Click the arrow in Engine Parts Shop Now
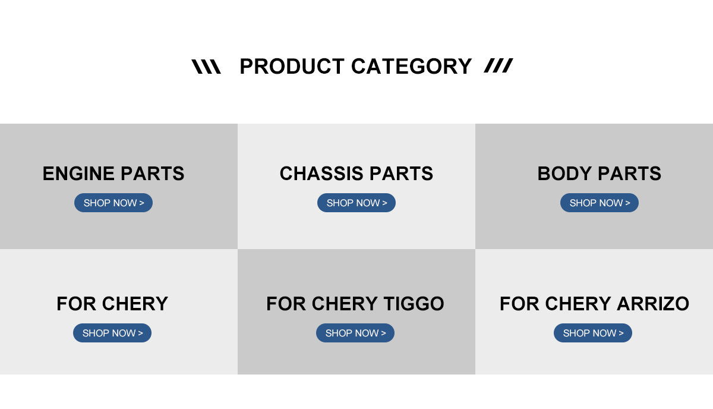The height and width of the screenshot is (409, 713). click(141, 203)
